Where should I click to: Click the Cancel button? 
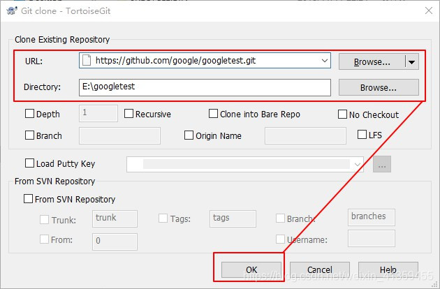(320, 269)
